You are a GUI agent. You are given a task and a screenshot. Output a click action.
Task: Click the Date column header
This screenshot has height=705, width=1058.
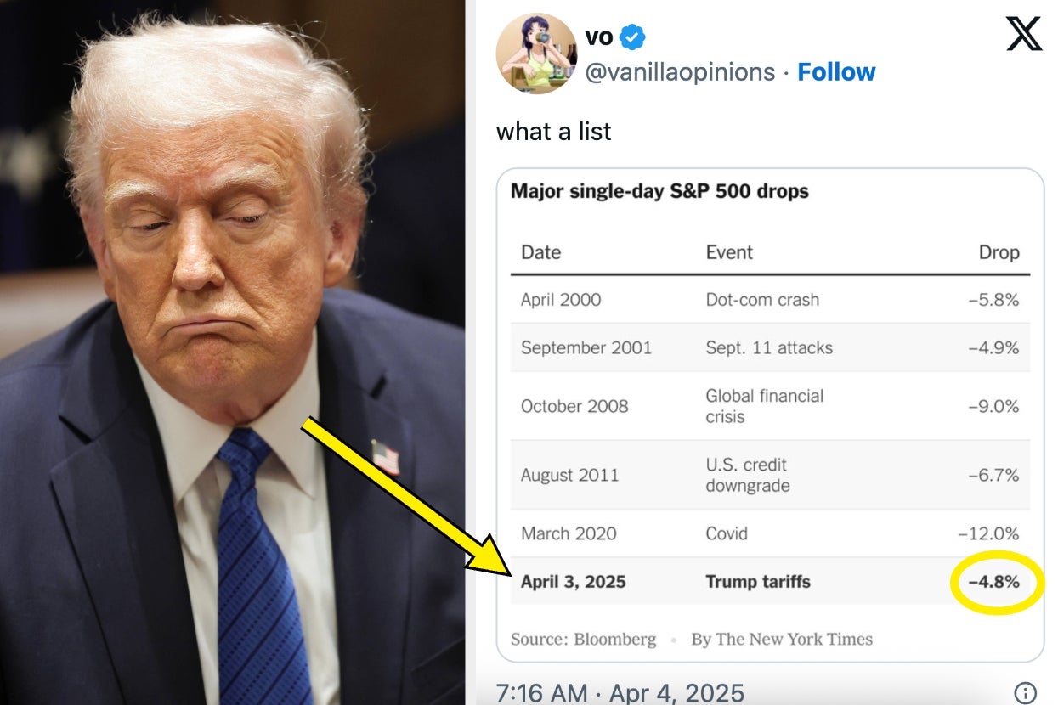coord(540,252)
